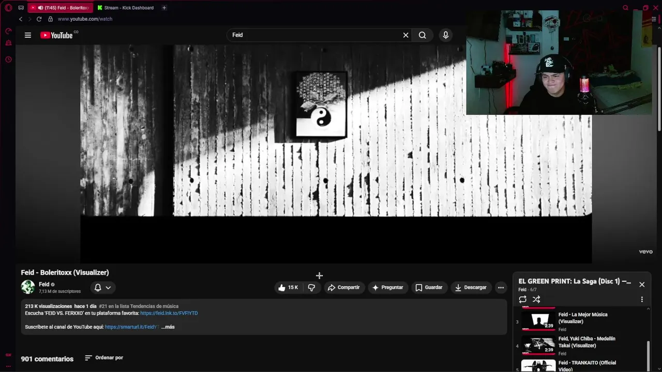Play Feid - La Mejor Música playlist thumbnail
Screen dimensions: 662x372
pyautogui.click(x=538, y=321)
